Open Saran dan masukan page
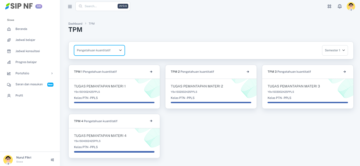 (x=29, y=84)
